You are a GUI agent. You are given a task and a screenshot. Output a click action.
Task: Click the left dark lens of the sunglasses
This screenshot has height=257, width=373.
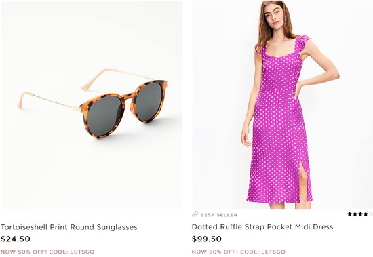pos(104,116)
